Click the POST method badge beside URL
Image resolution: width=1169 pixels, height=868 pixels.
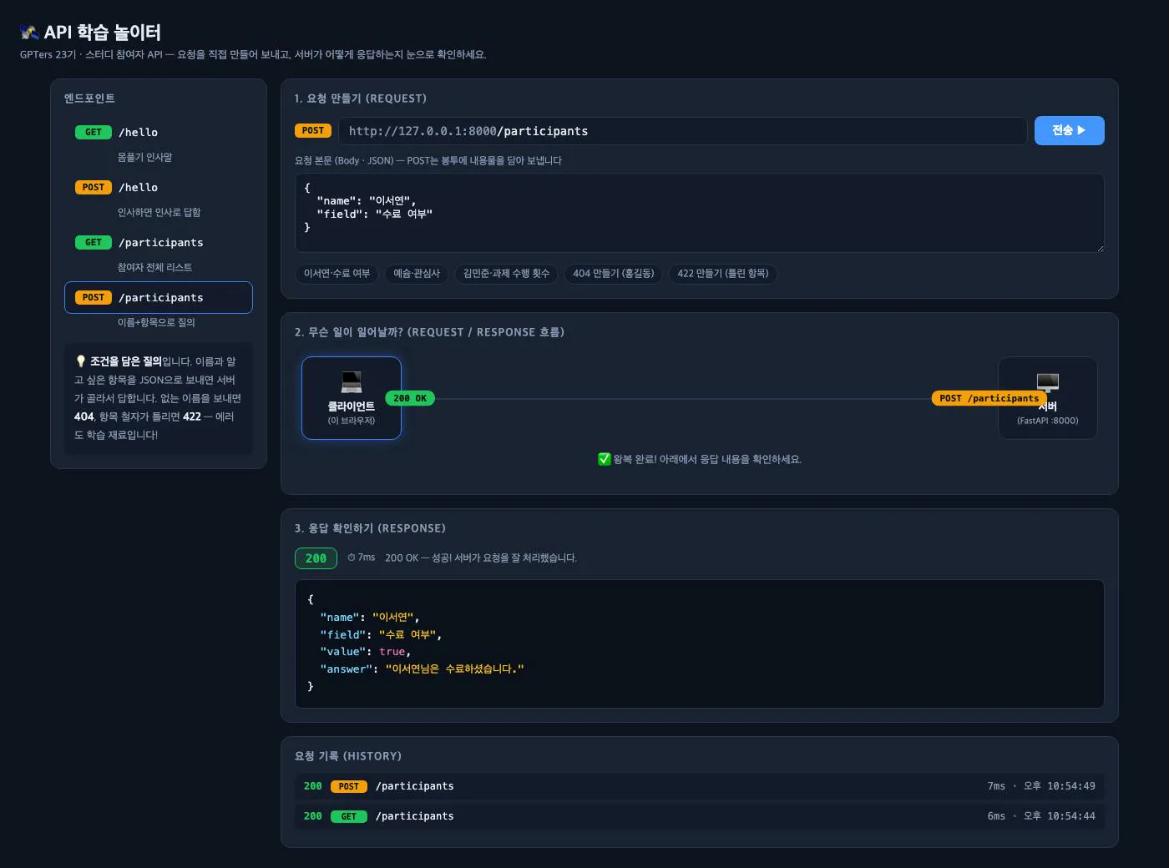313,130
